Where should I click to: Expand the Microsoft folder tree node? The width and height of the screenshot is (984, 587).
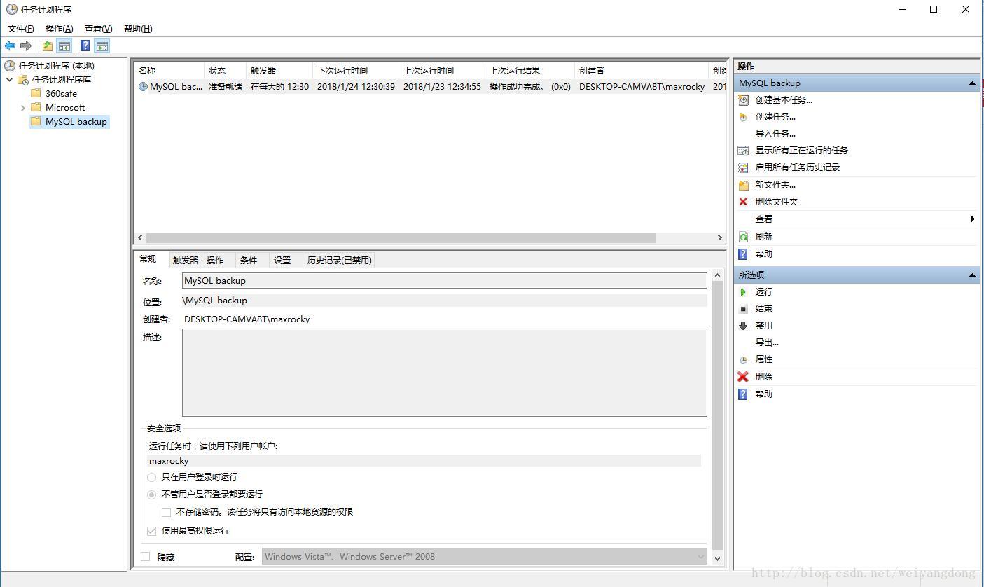click(x=23, y=108)
